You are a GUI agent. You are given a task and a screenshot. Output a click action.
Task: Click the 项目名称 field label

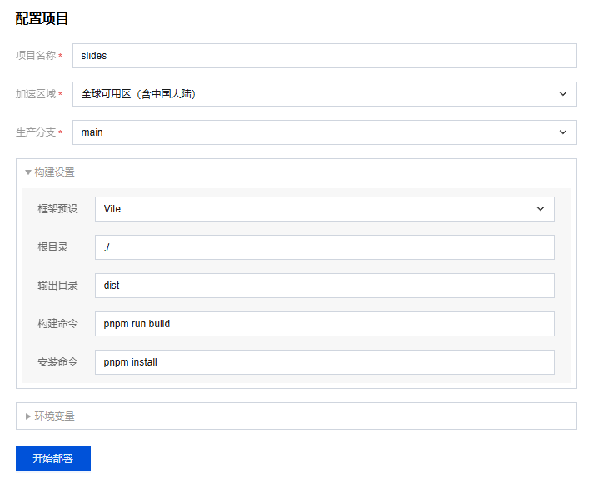coord(36,56)
